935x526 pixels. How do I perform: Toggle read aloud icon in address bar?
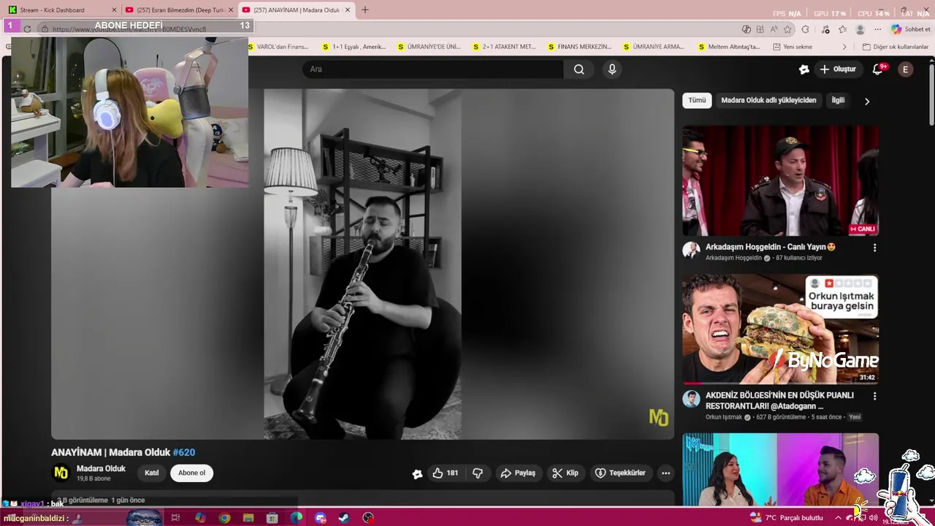click(774, 29)
